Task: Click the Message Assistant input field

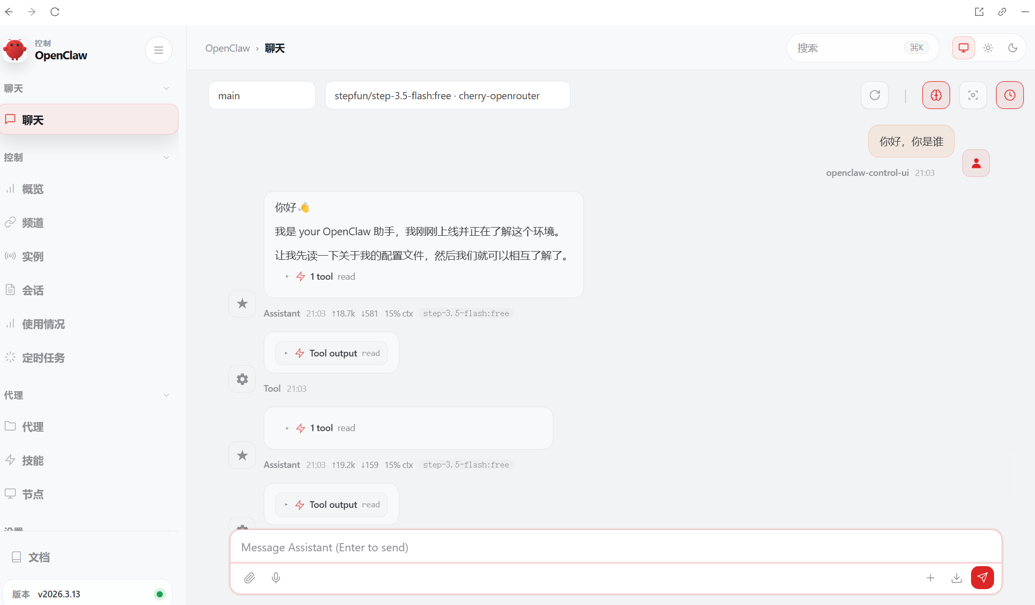Action: click(614, 548)
